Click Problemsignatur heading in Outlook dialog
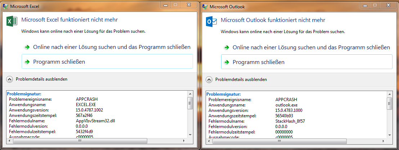 pyautogui.click(x=224, y=94)
